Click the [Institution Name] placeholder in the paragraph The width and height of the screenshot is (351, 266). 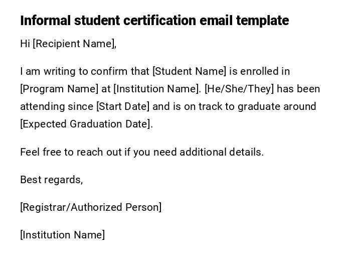coord(157,89)
